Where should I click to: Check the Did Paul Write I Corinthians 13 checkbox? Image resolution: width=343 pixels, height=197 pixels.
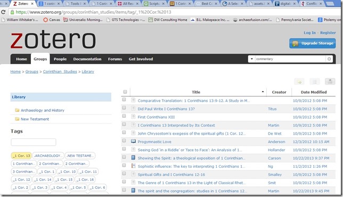[x=124, y=108]
